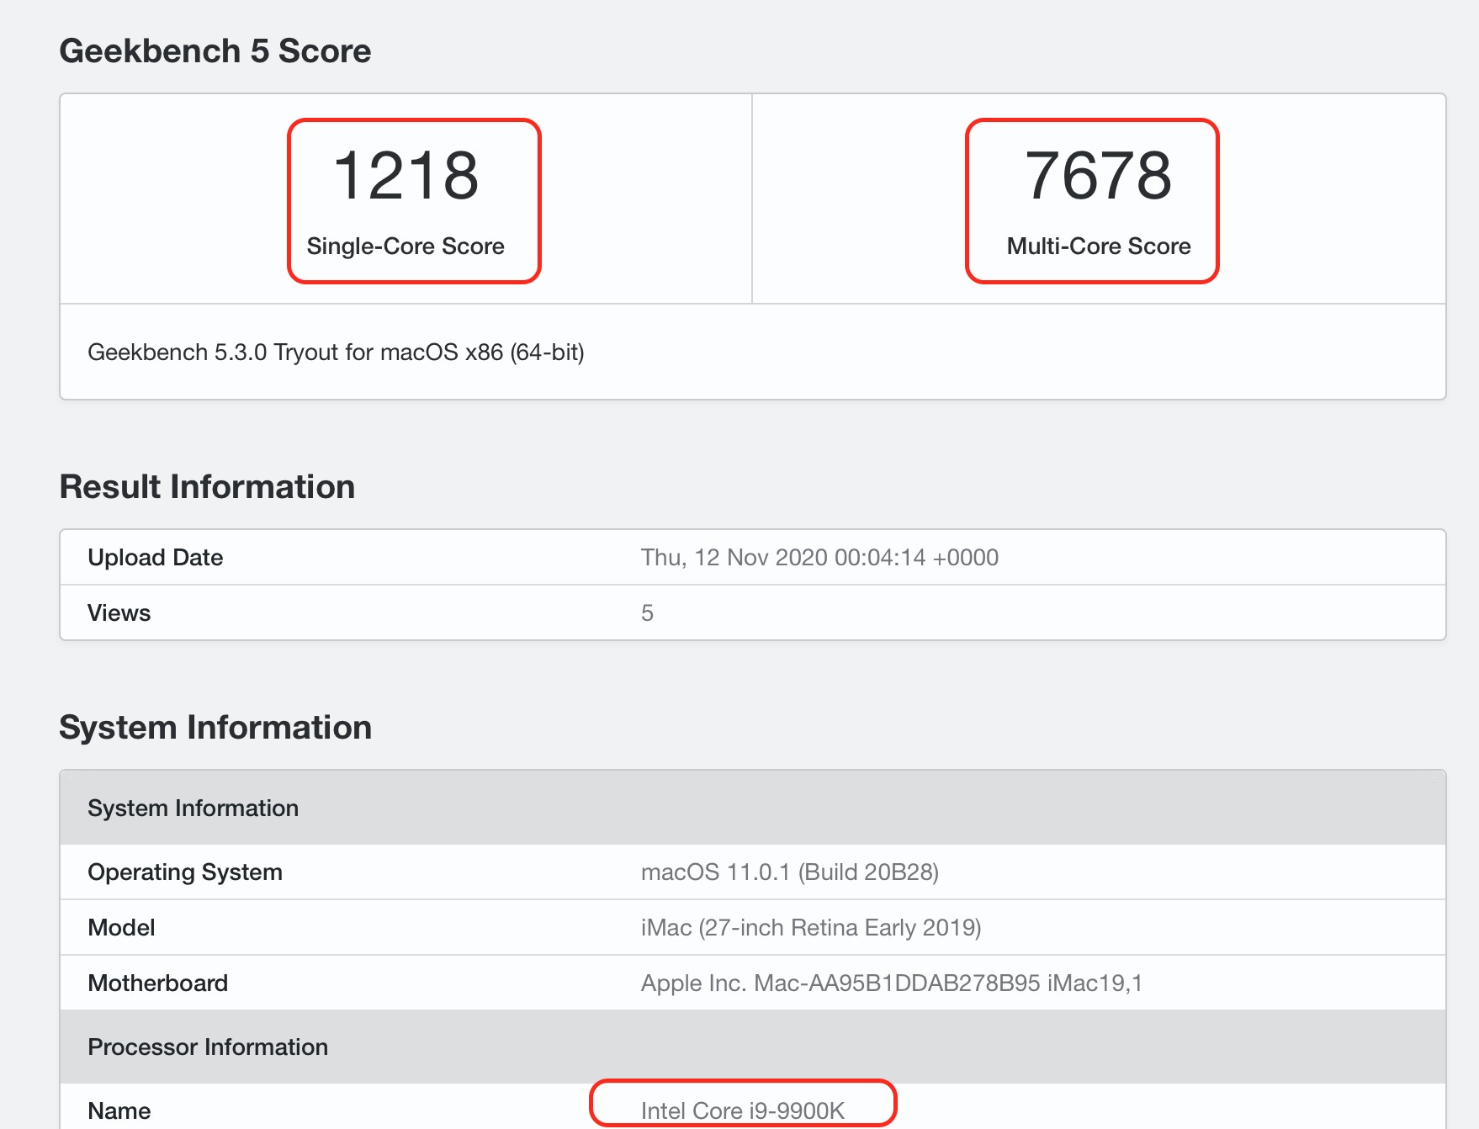Click the Model row label
Image resolution: width=1479 pixels, height=1129 pixels.
point(122,927)
